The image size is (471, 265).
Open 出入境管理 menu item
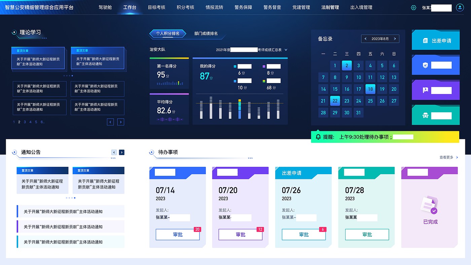[x=361, y=7]
